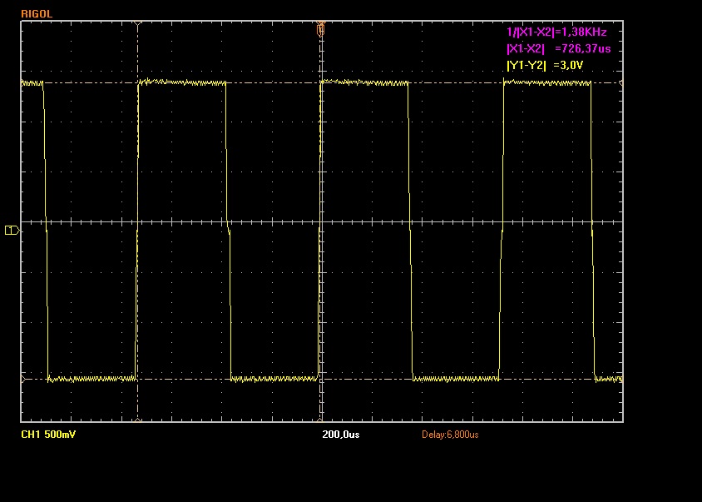Click the Delay:6,800us readout
Screen dimensions: 702x502
point(450,435)
